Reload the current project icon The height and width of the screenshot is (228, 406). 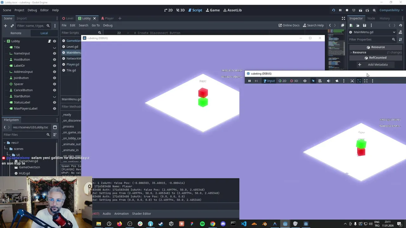pyautogui.click(x=333, y=10)
